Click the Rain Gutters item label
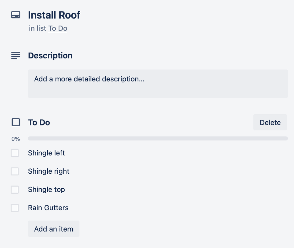Image resolution: width=294 pixels, height=248 pixels. (x=48, y=208)
